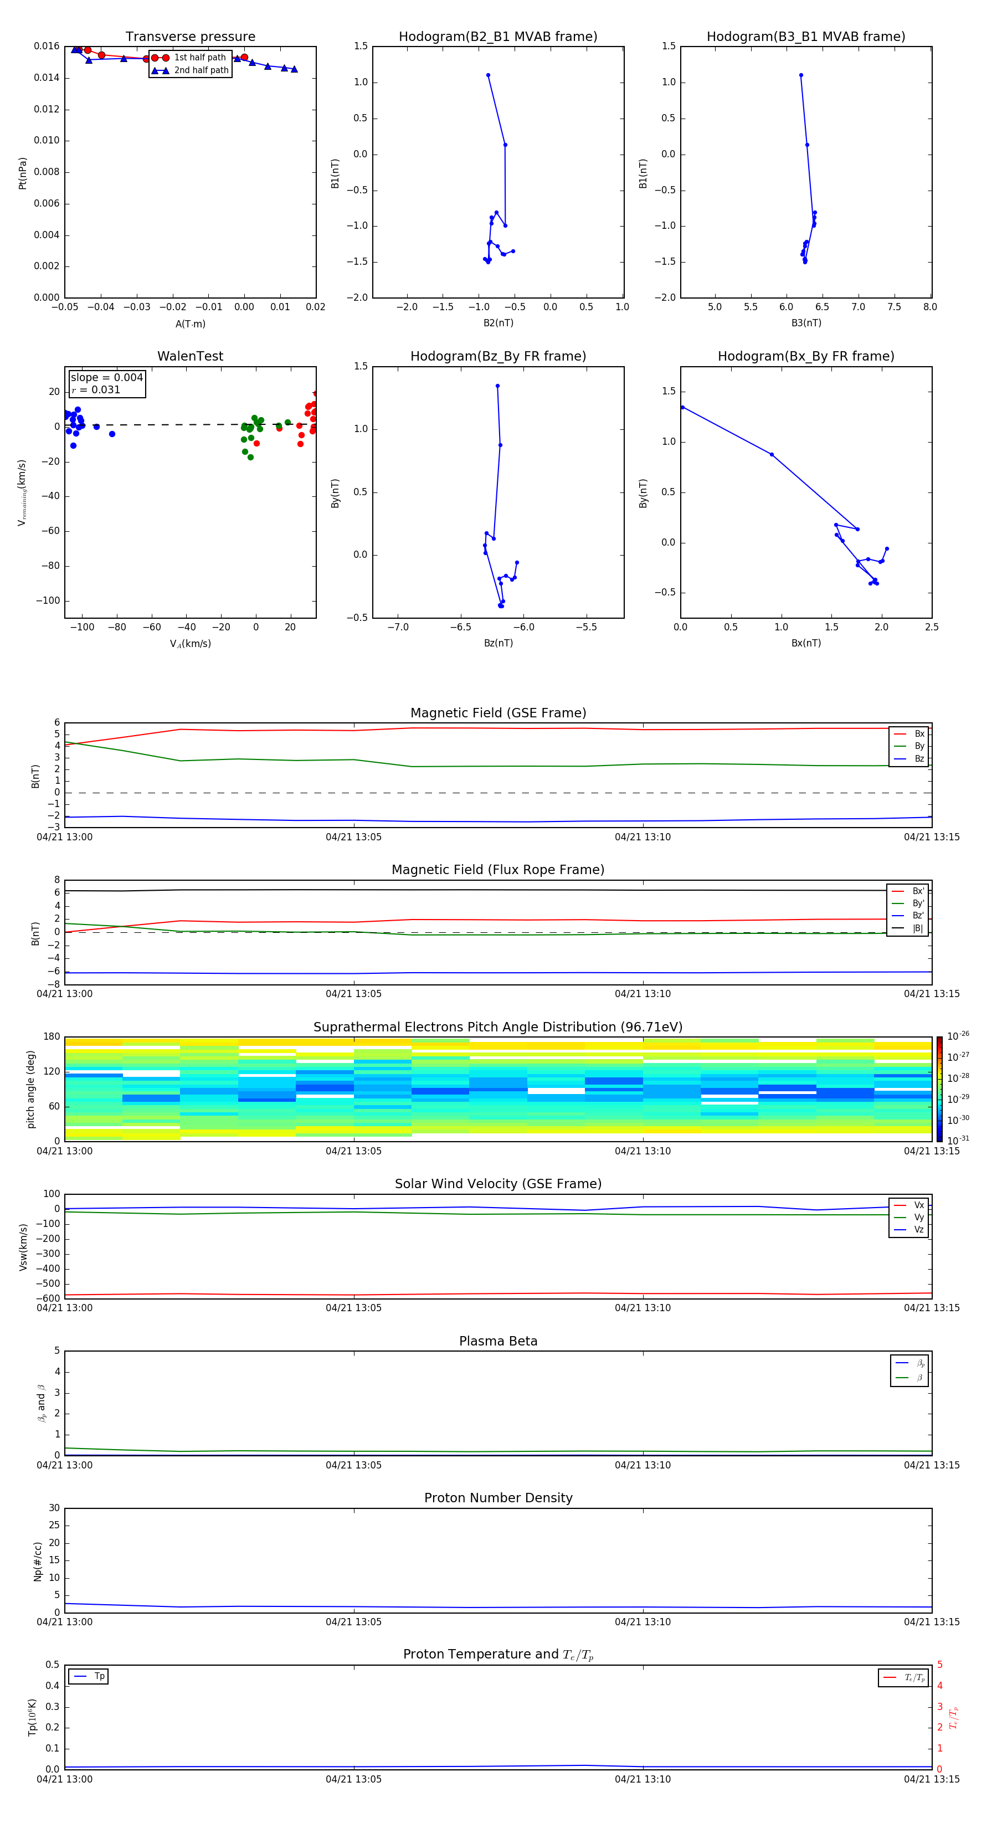Click the red Te/Tp right-axis label

953,1717
